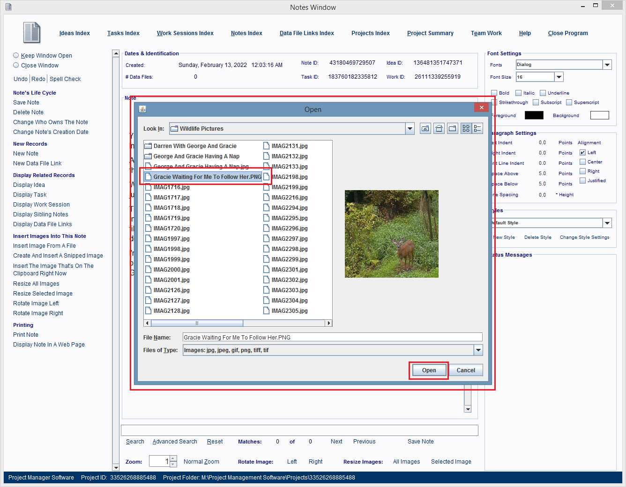Open the Files of Type dropdown
Viewport: 626px width, 487px height.
click(x=478, y=350)
